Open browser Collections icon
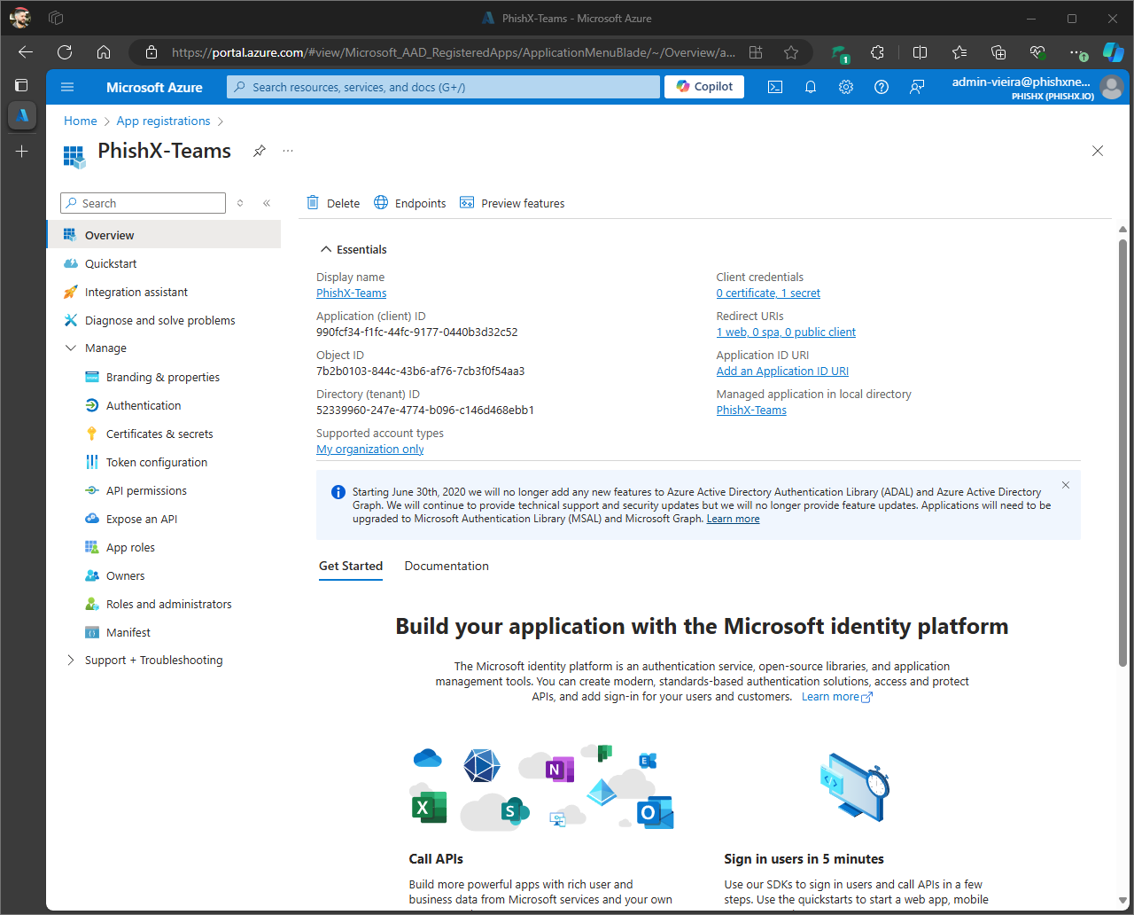Viewport: 1134px width, 915px height. 998,52
